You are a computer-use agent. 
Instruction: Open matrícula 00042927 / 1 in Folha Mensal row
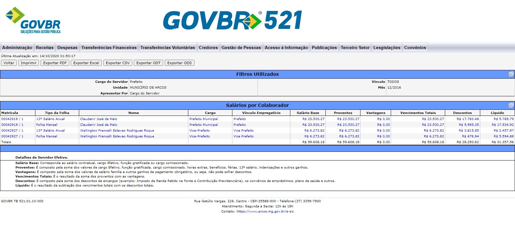coord(12,136)
